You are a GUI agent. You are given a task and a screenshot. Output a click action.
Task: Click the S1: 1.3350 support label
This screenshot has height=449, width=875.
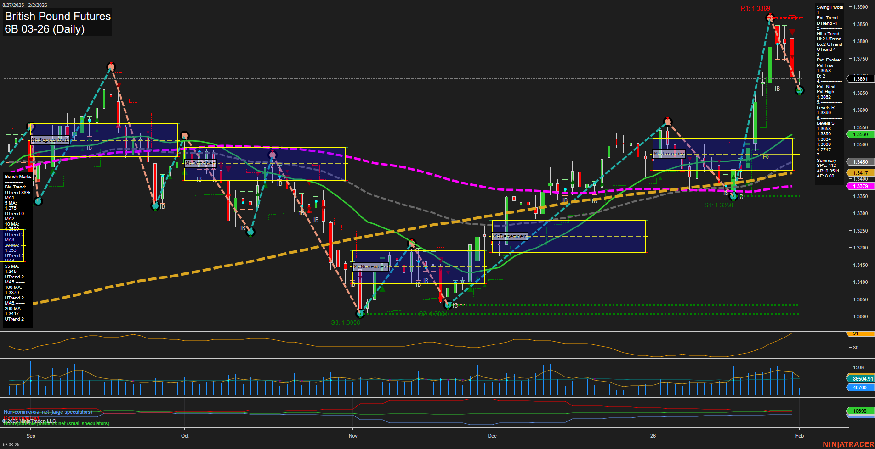point(719,205)
